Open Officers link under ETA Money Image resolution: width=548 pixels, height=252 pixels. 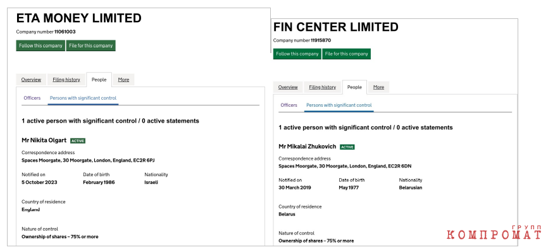(x=32, y=98)
